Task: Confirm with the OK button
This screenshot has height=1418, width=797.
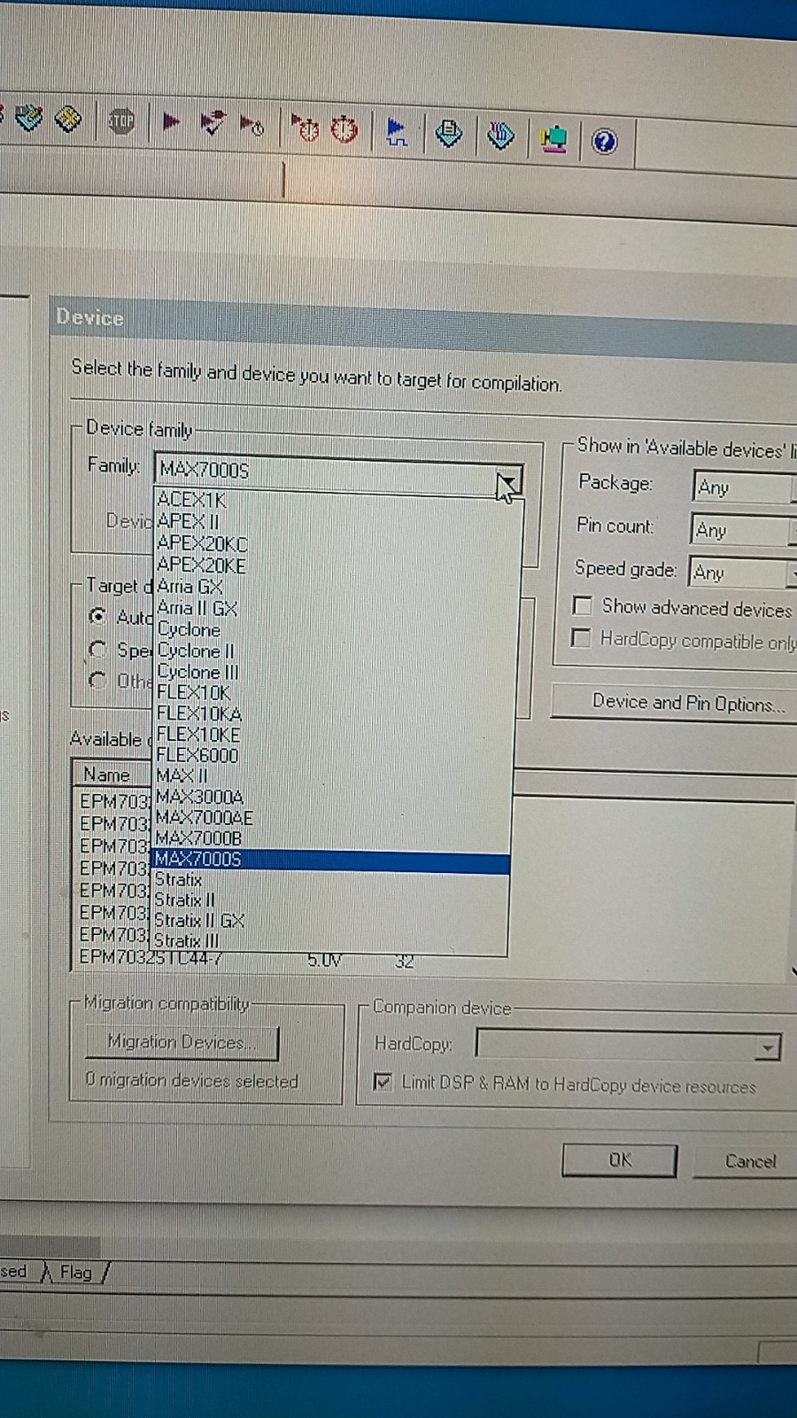Action: (619, 1160)
